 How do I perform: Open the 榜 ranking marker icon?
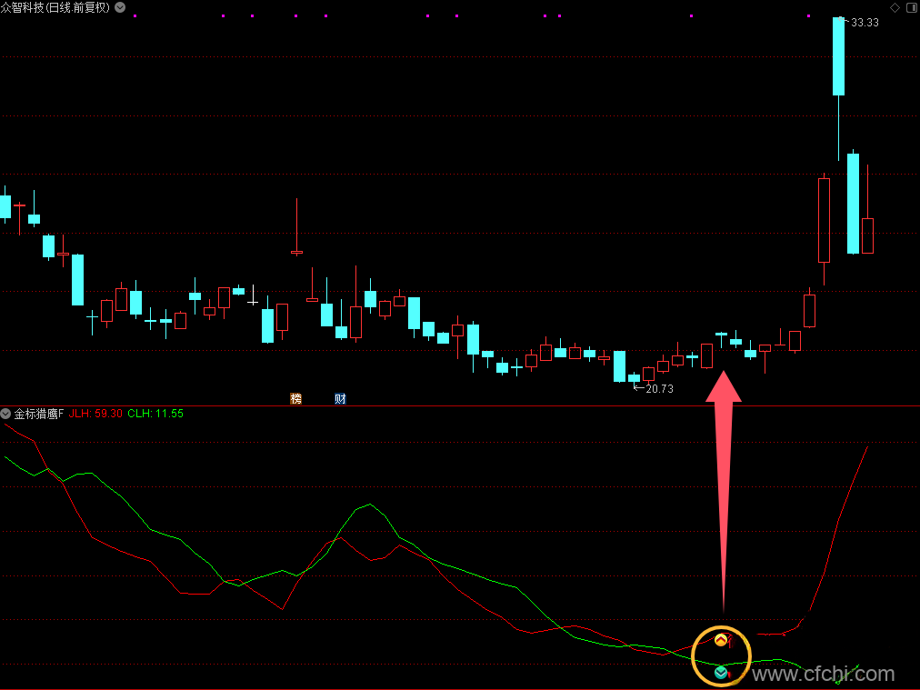coord(295,399)
